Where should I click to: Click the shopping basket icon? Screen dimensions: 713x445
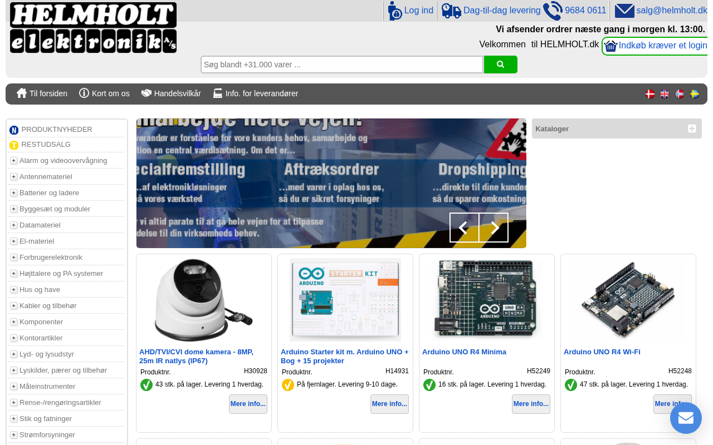611,46
